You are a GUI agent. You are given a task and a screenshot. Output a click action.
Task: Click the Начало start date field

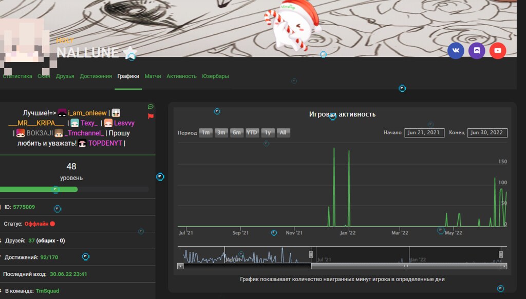(424, 133)
